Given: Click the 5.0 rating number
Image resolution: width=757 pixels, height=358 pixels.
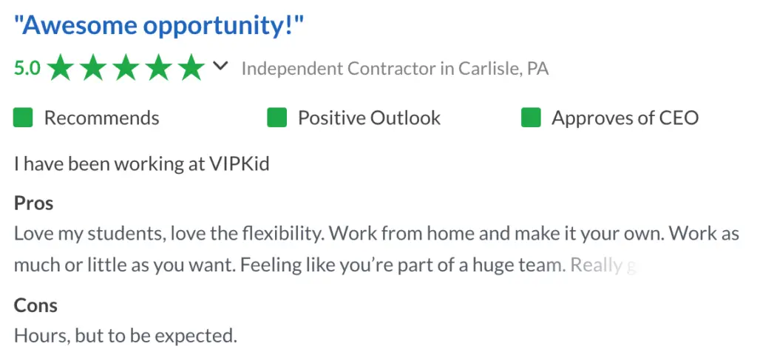Looking at the screenshot, I should pos(27,69).
